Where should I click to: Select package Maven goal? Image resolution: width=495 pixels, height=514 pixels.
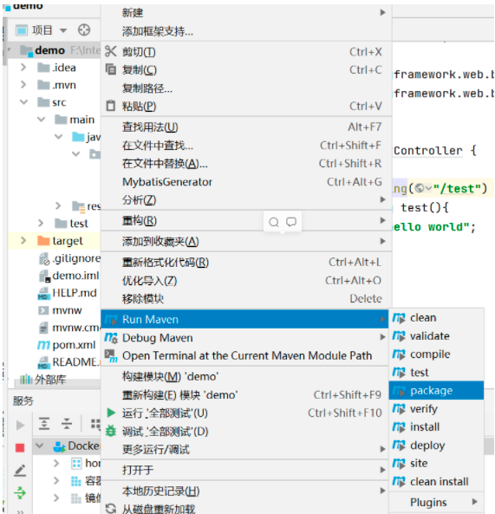(436, 390)
